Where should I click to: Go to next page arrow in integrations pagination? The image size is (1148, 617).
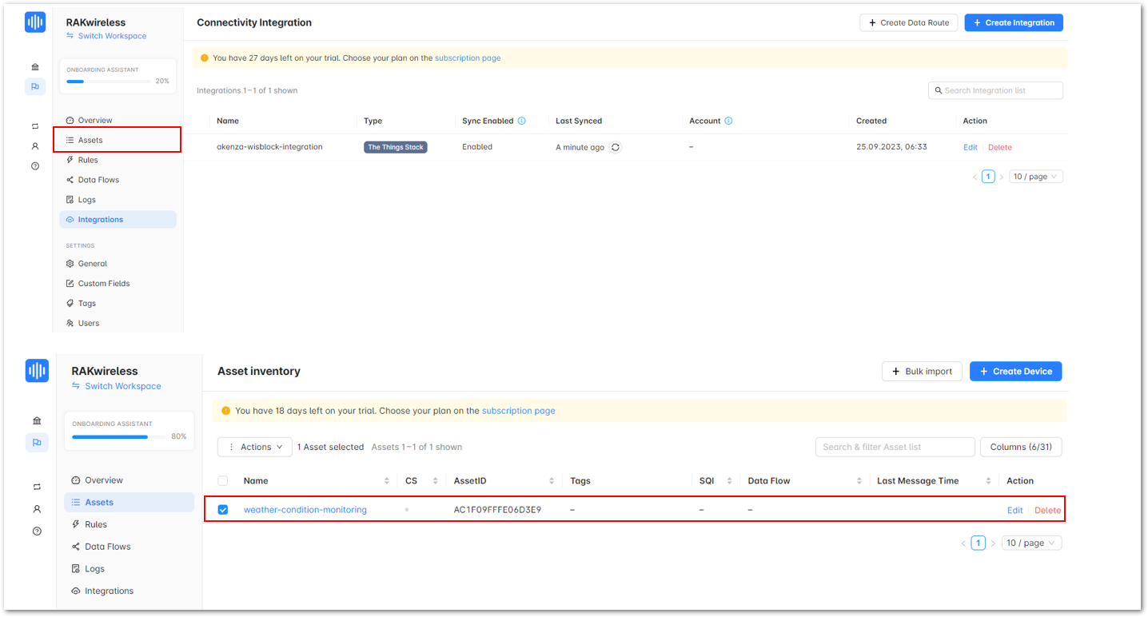pos(1001,177)
